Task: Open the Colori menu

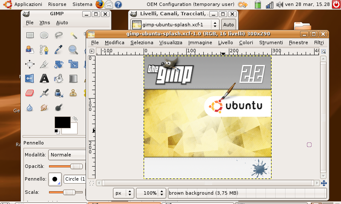Action: point(246,42)
